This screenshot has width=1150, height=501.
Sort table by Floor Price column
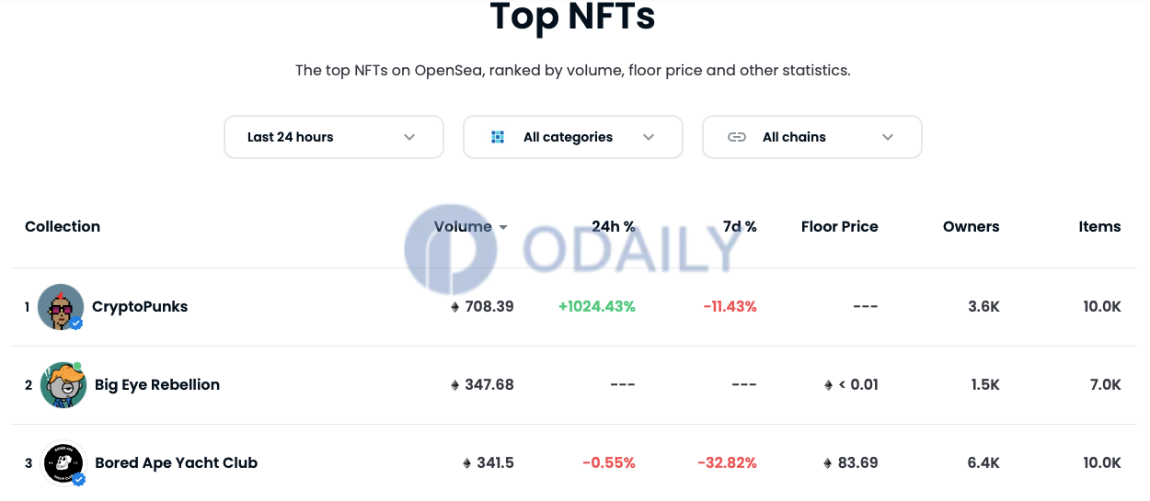pos(840,227)
